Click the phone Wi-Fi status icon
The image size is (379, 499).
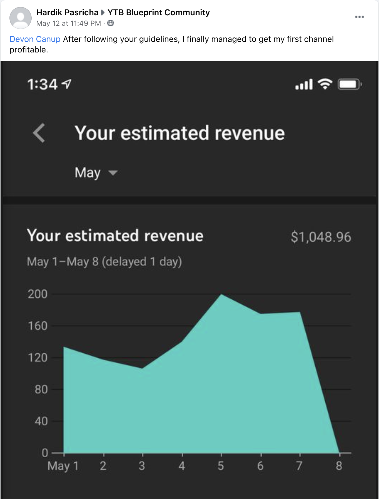(325, 84)
